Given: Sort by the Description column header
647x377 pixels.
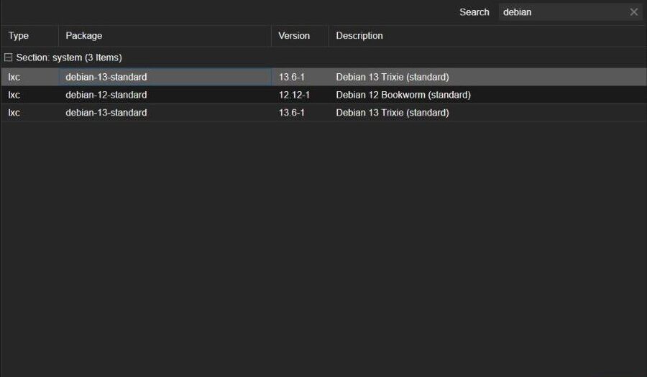Looking at the screenshot, I should (x=487, y=35).
